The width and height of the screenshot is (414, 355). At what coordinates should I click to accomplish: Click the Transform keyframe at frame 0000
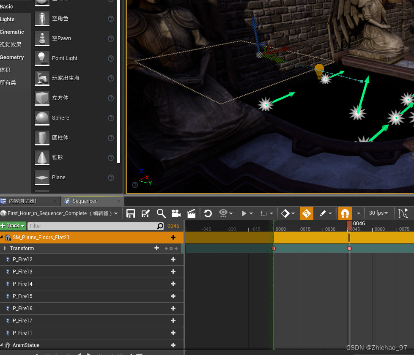(274, 248)
